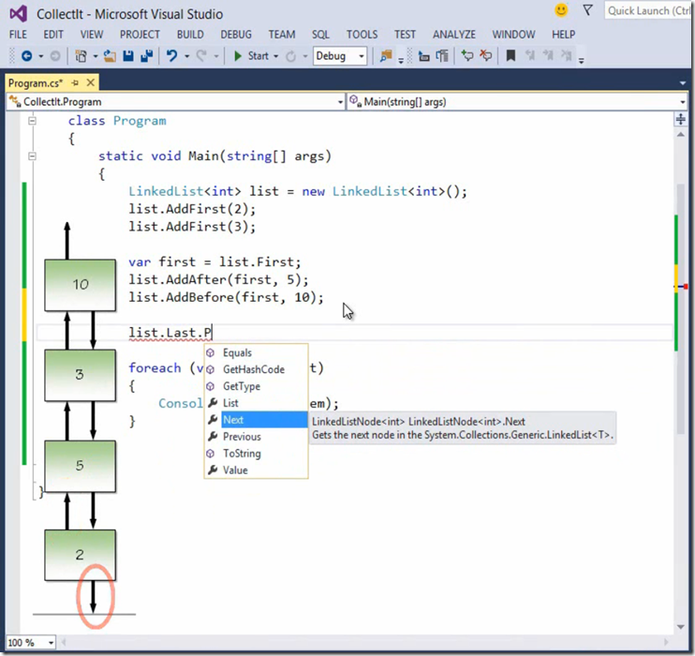
Task: Uncomment selected lines with the toolbar icon
Action: (x=486, y=56)
